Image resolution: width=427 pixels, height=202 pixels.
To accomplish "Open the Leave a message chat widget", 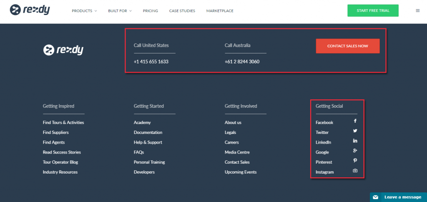I will point(398,197).
